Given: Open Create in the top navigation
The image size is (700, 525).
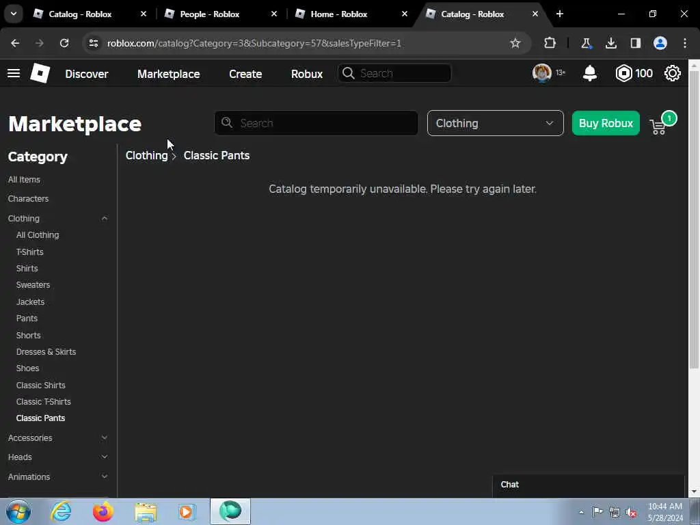Looking at the screenshot, I should tap(245, 74).
